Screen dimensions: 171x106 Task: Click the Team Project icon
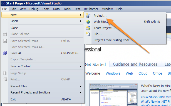[x=88, y=28]
